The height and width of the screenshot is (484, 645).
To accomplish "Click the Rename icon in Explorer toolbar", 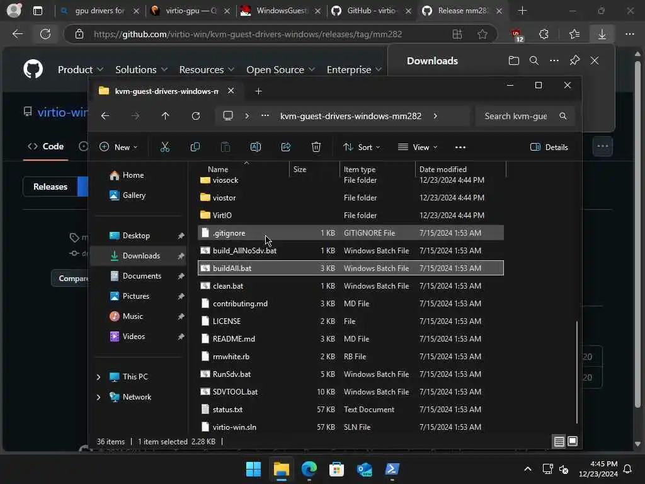I will click(256, 147).
